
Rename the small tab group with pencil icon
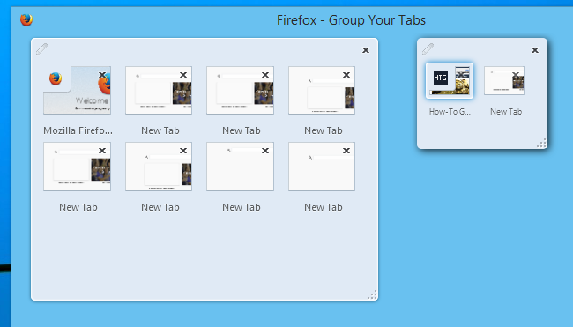tap(428, 49)
